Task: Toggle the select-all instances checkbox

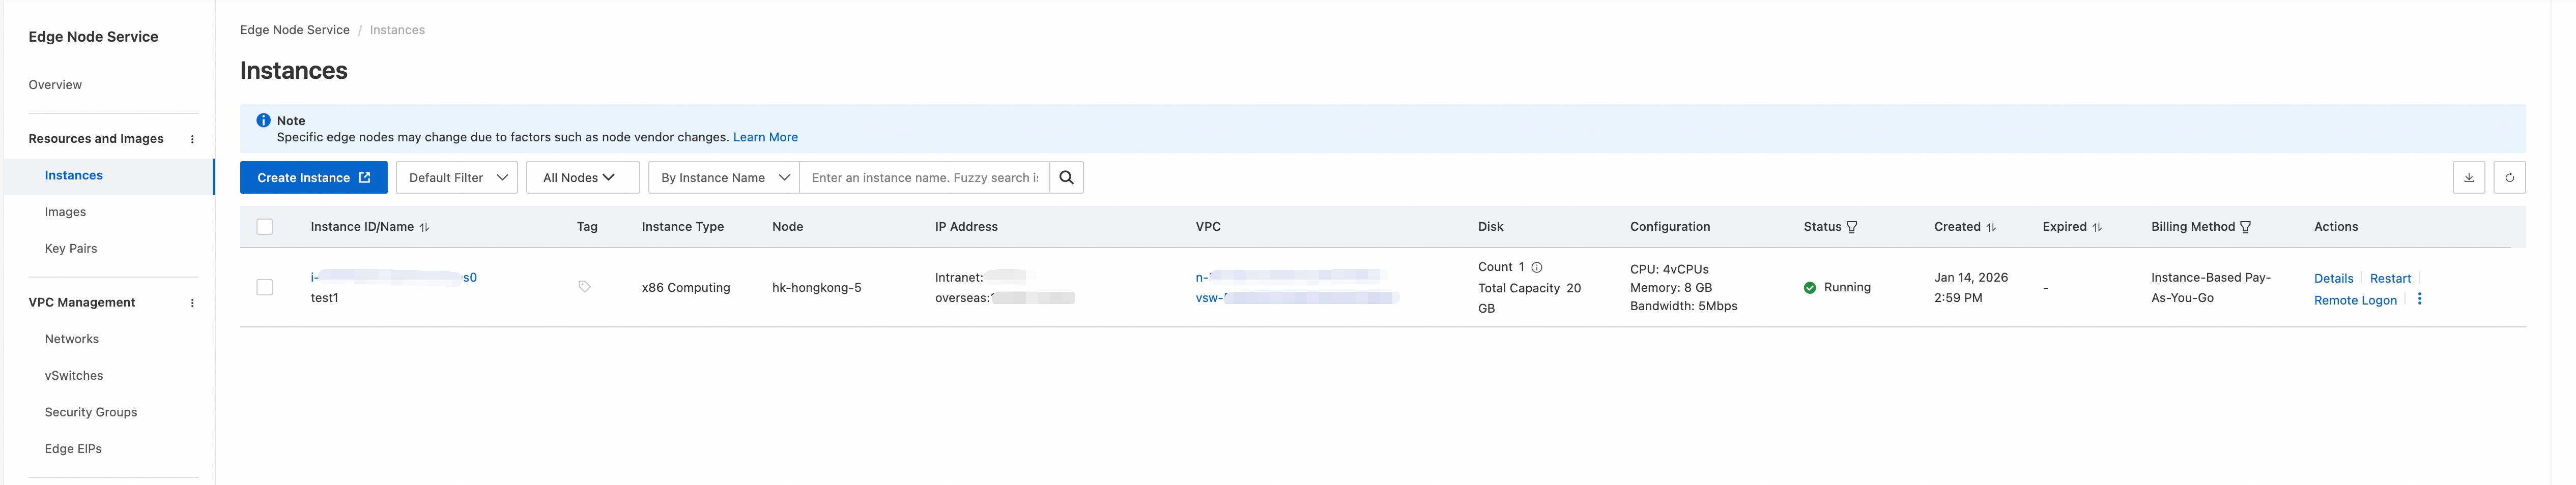Action: pos(265,227)
